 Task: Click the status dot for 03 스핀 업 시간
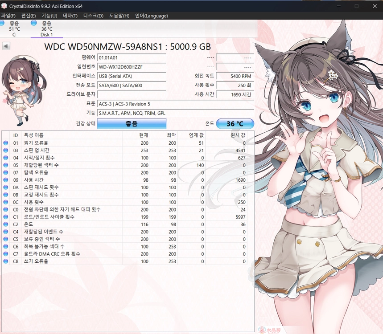click(x=6, y=150)
